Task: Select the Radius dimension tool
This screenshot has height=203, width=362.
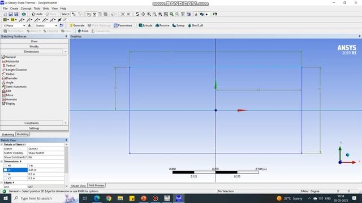Action: pos(8,74)
